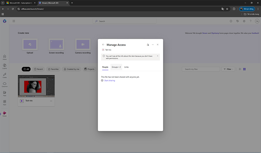261x153 pixels.
Task: Click the Search my files field
Action: click(201, 69)
